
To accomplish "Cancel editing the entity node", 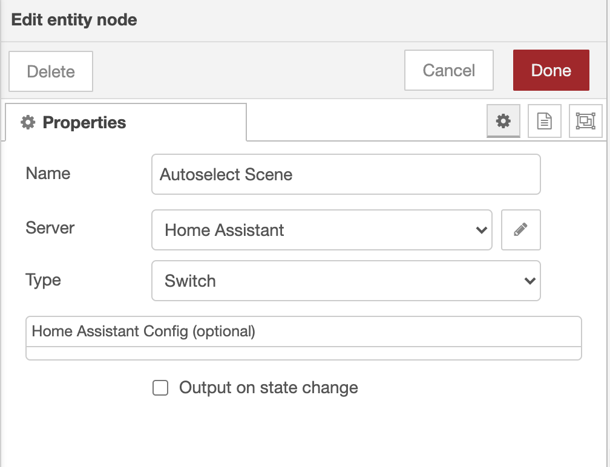I will point(448,70).
